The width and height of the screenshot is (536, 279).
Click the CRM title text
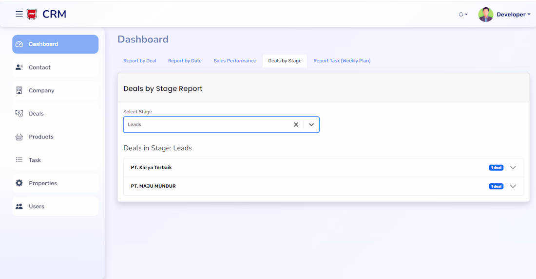coord(55,14)
